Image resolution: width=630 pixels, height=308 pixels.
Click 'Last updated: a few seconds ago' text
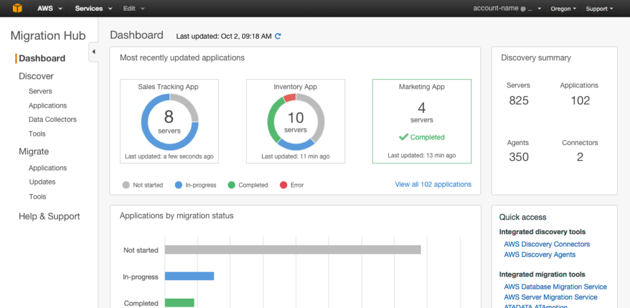coord(169,156)
